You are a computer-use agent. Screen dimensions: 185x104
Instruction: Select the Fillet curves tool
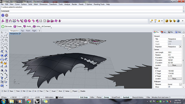coord(6,48)
